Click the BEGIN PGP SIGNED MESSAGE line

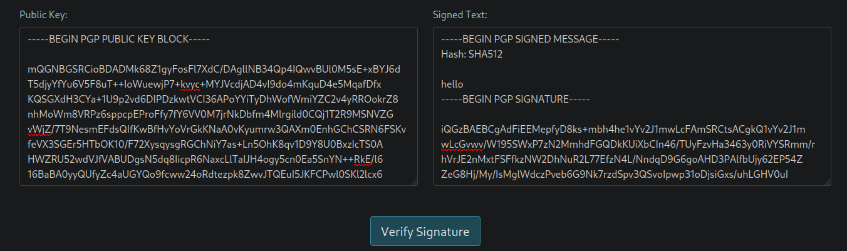[530, 39]
